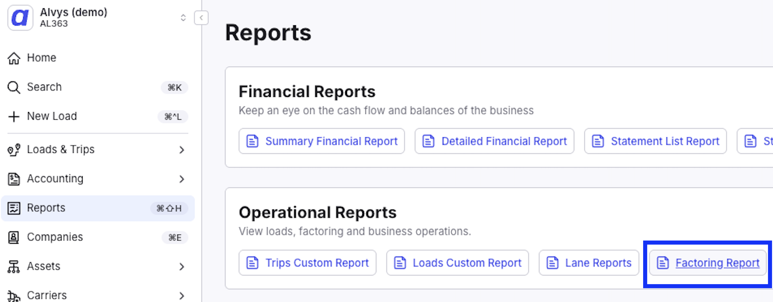
Task: Select Reports in the sidebar
Action: [x=98, y=208]
